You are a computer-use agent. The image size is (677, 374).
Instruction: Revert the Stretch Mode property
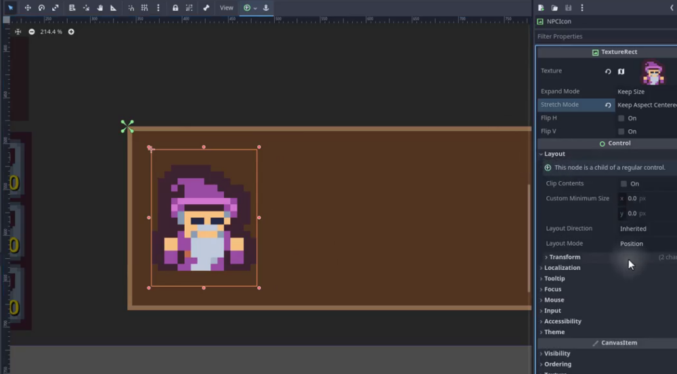[608, 105]
